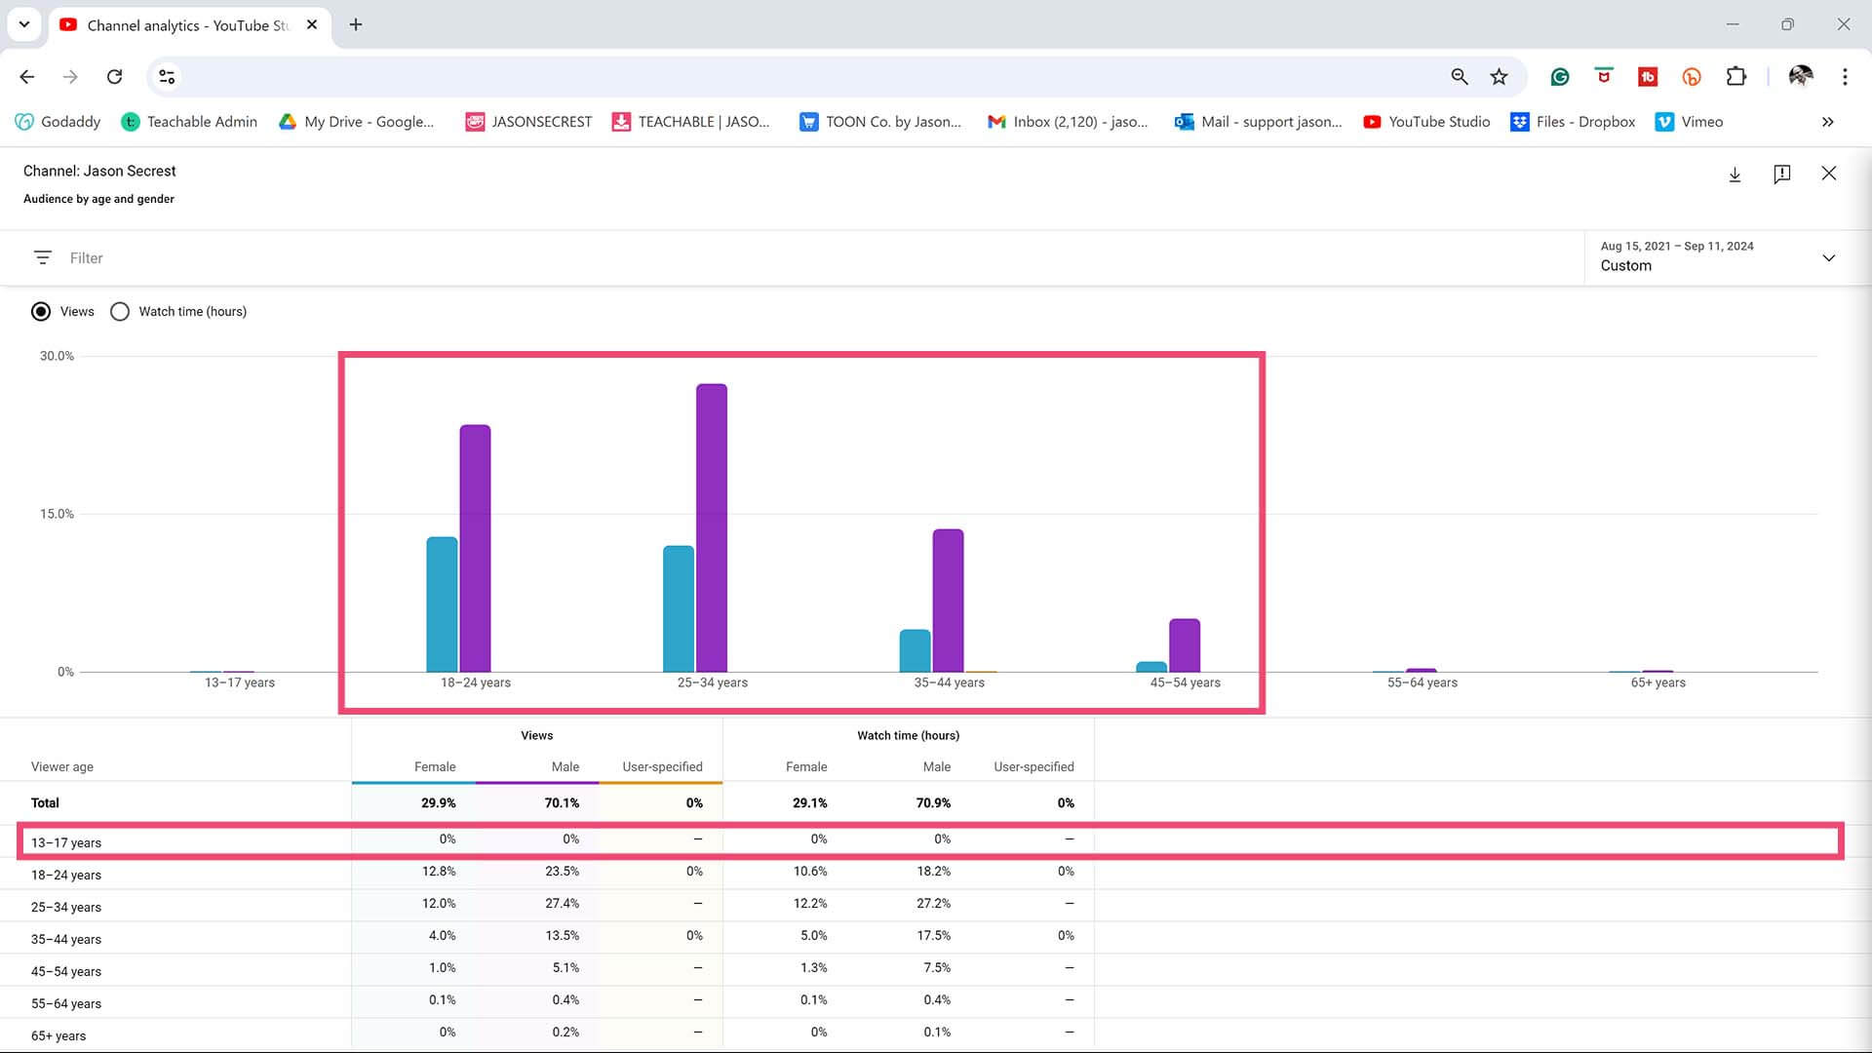1872x1053 pixels.
Task: Open the YouTube Studio bookmark
Action: tap(1426, 122)
